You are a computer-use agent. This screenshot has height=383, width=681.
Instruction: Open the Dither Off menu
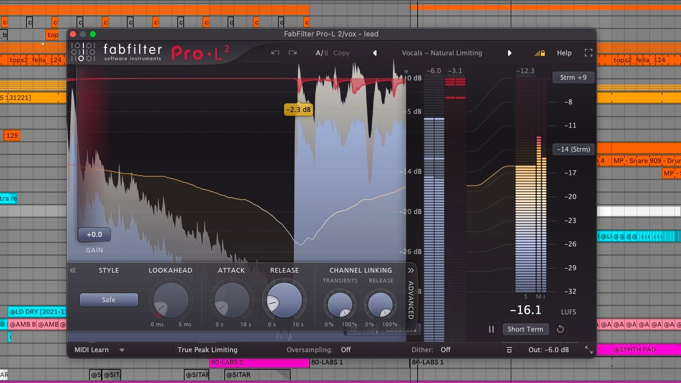click(x=445, y=349)
